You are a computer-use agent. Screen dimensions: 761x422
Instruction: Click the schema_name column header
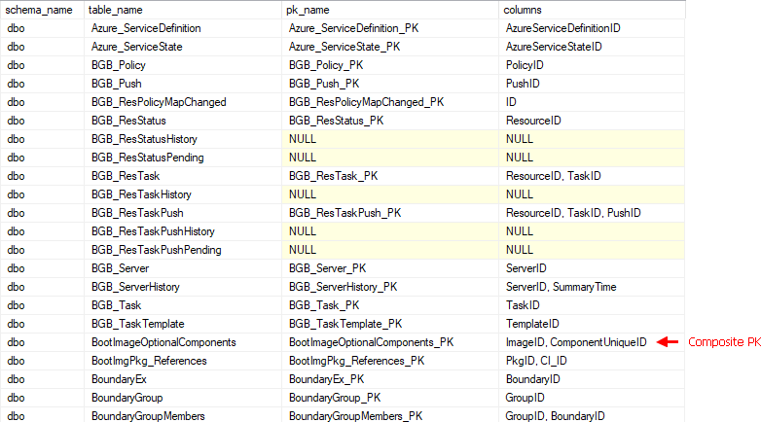tap(39, 9)
